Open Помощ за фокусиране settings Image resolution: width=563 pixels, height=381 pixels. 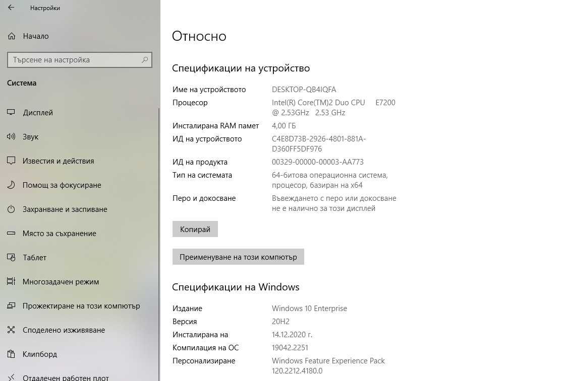(x=79, y=185)
